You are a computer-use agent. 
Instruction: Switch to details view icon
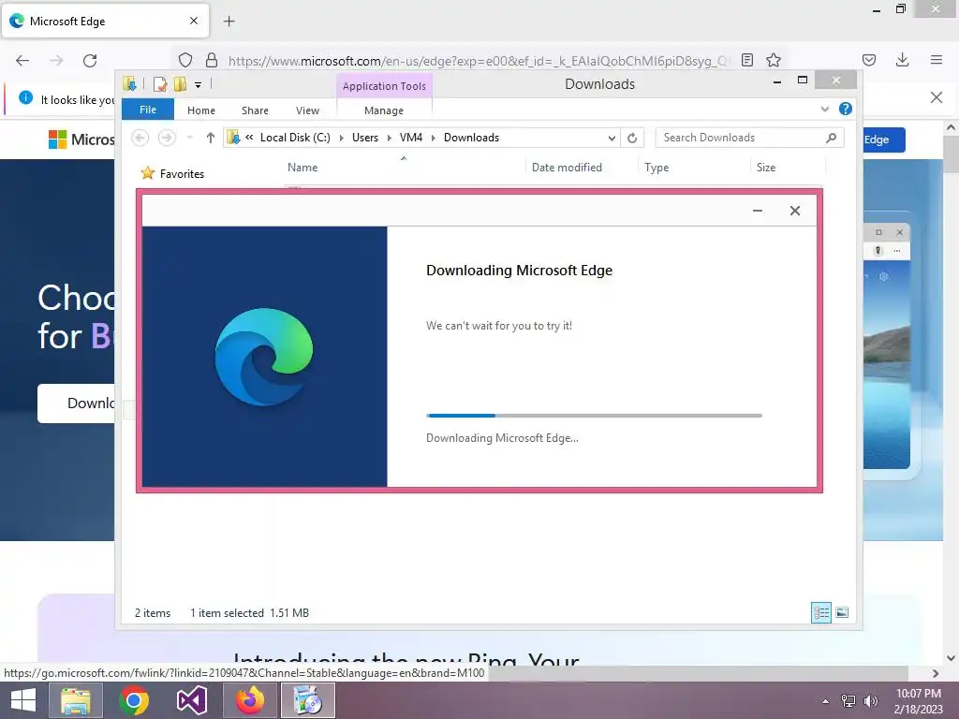pos(820,612)
